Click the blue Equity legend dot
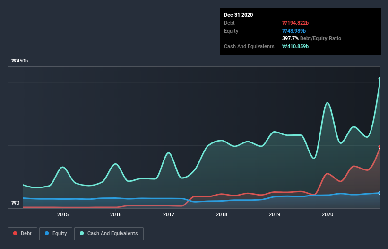The image size is (388, 249). pos(47,233)
